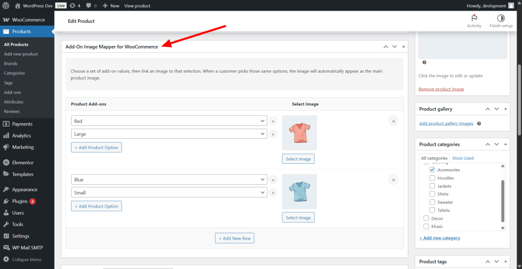Open the WooCommerce menu

(x=27, y=20)
